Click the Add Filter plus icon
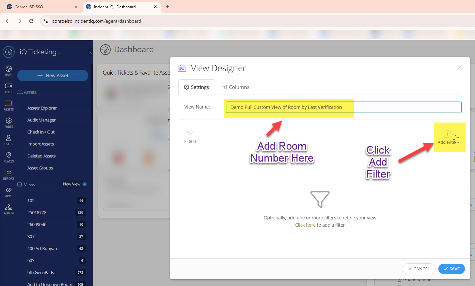 pyautogui.click(x=447, y=134)
